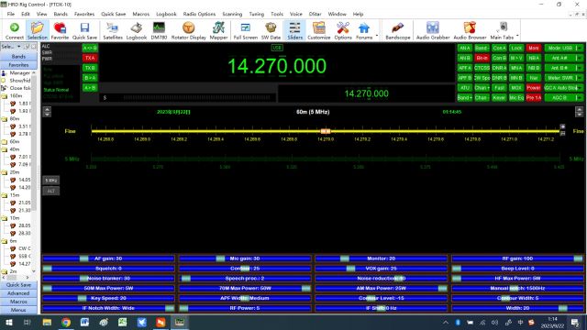Click the Quick Save floppy icon
587x330 pixels.
click(x=84, y=30)
